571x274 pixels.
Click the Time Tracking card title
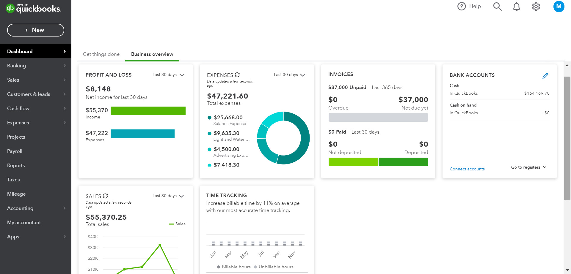click(x=226, y=195)
